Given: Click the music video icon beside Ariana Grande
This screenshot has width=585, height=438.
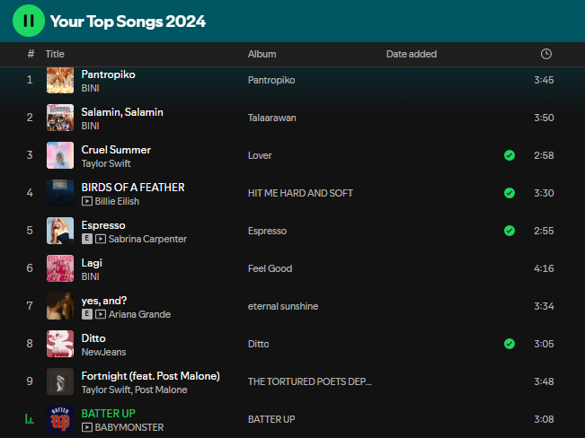Looking at the screenshot, I should coord(101,314).
